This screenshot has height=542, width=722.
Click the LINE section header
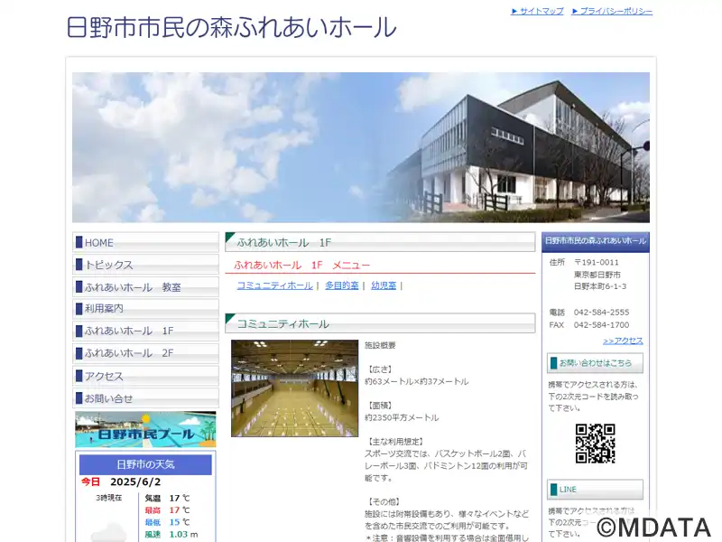click(x=595, y=490)
